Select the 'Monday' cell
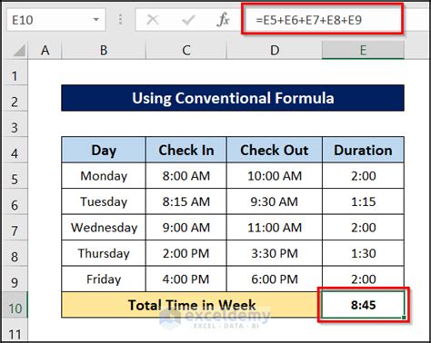 [x=104, y=176]
